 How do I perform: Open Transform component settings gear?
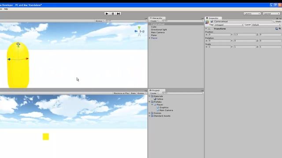280,29
